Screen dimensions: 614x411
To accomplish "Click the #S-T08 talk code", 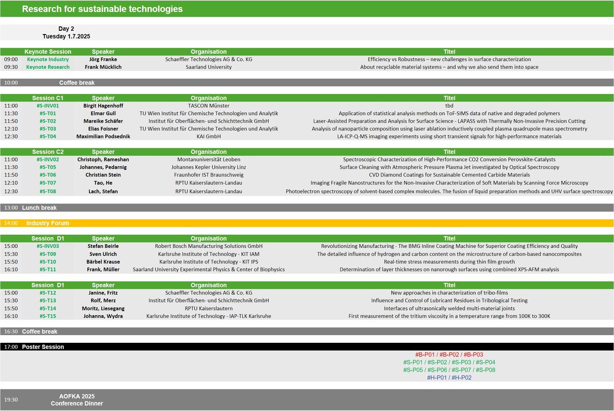I will (x=47, y=192).
